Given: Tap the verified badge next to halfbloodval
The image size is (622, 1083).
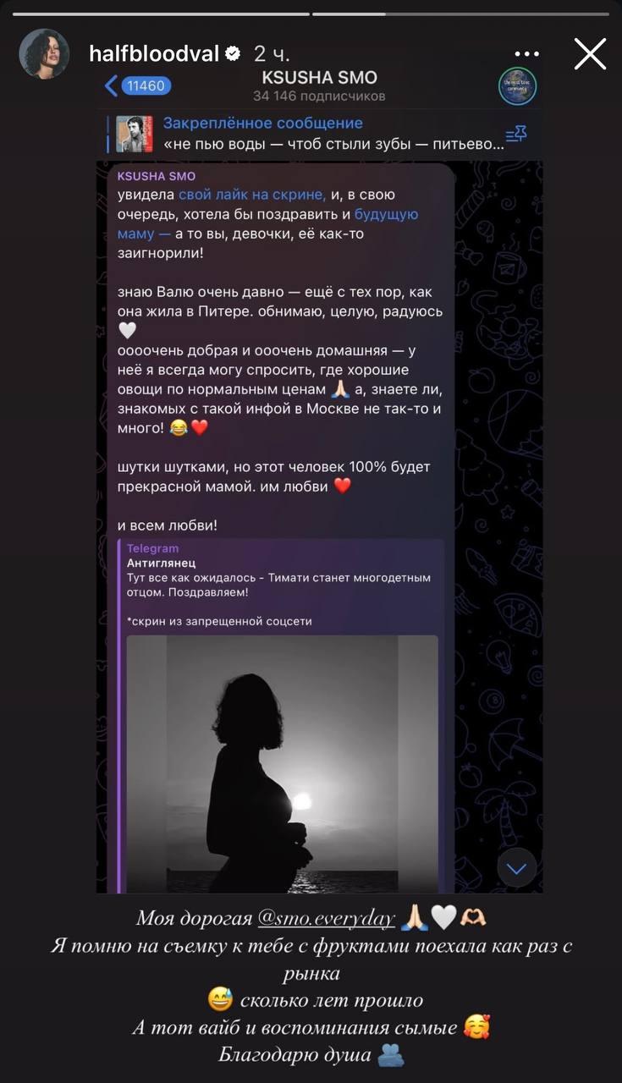Looking at the screenshot, I should 233,53.
